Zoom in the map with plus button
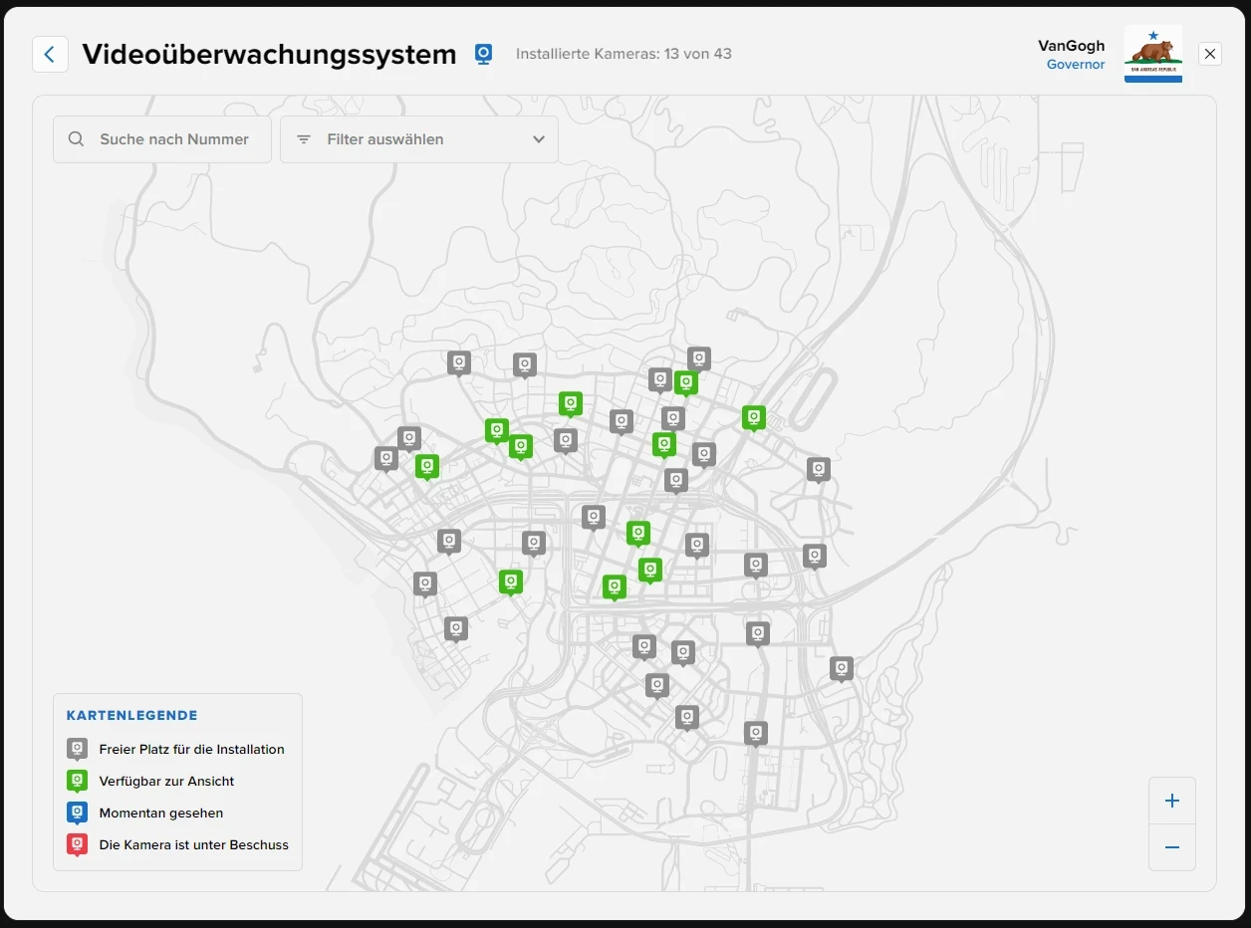Screen dimensions: 1251x928 [1171, 802]
